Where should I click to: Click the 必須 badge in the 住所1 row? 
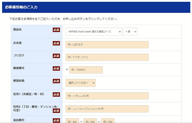click(x=56, y=94)
